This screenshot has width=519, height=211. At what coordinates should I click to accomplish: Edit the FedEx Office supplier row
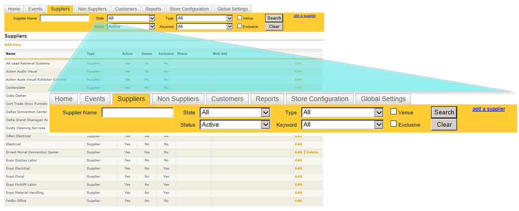(298, 201)
